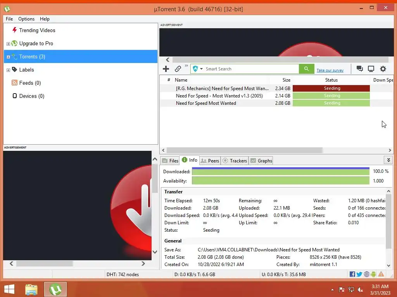
Task: Click the Labels tag icon in sidebar
Action: (14, 70)
